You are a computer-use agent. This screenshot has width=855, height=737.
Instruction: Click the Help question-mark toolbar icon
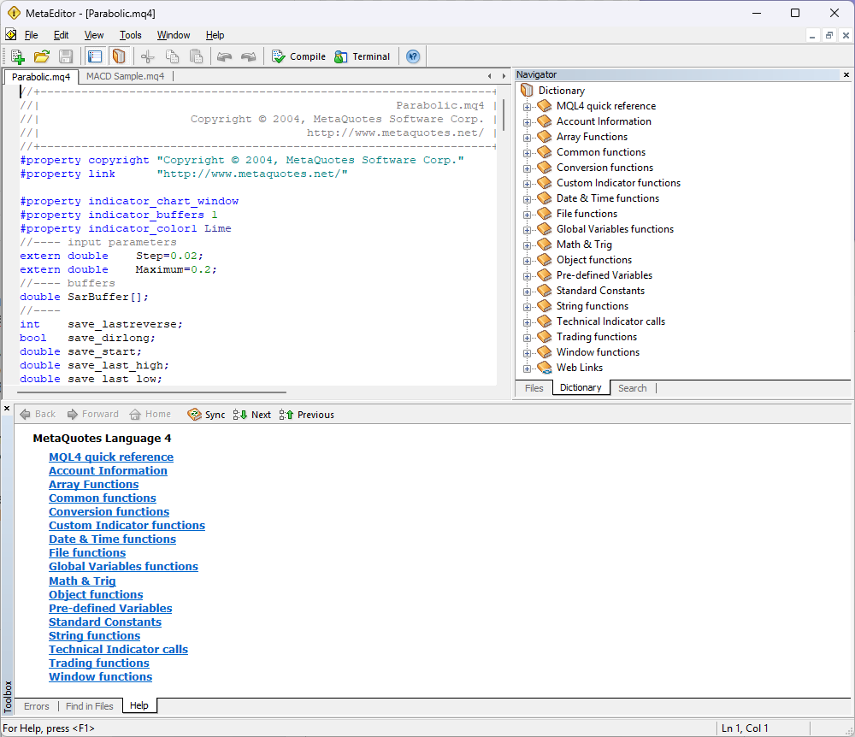tap(413, 56)
